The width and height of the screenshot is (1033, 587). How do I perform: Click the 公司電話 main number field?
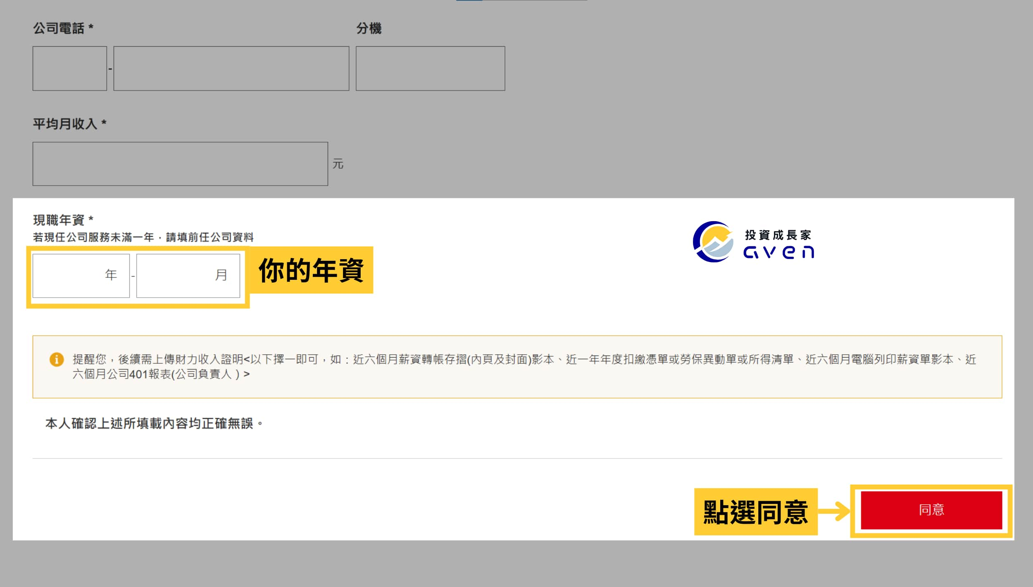click(x=231, y=68)
